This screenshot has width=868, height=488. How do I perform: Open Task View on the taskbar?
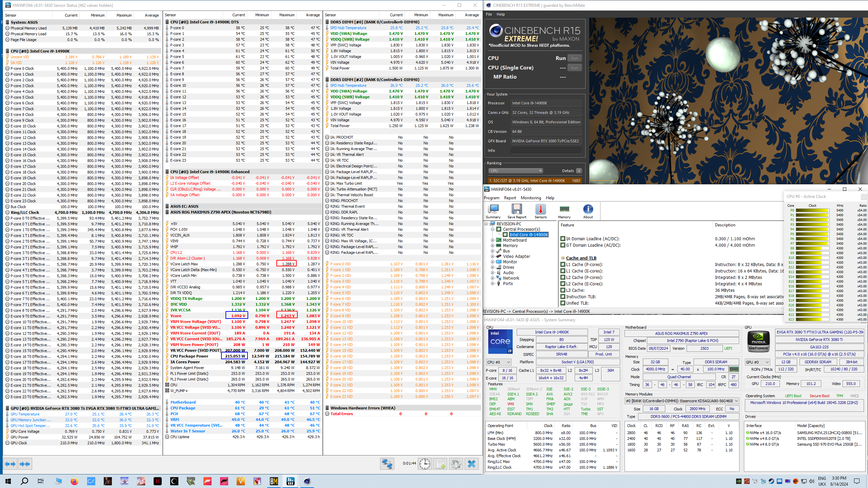point(41,481)
